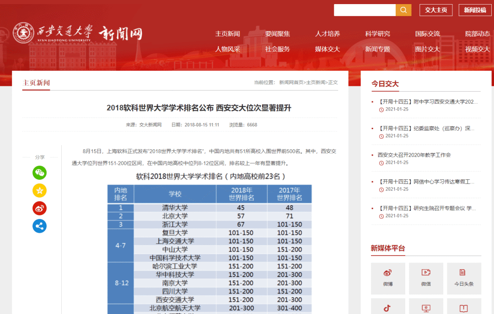Click the table caption 软科2018世界大学学术排名
494x314 pixels.
click(x=210, y=176)
